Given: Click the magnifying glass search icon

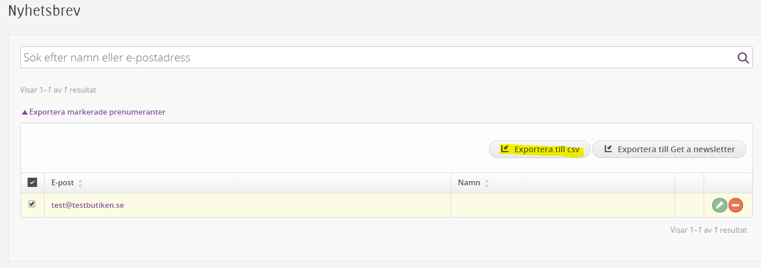Looking at the screenshot, I should point(743,57).
